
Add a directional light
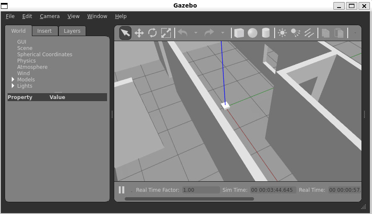pyautogui.click(x=309, y=33)
